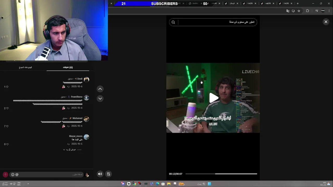Open Mayar_moon's profile avatar
The width and height of the screenshot is (333, 187).
coord(86,137)
